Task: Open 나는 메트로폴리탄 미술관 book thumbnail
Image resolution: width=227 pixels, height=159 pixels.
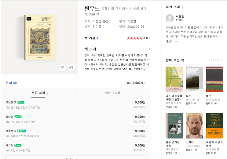Action: (174, 79)
